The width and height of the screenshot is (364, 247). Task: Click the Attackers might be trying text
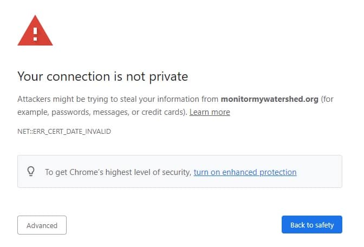point(70,100)
